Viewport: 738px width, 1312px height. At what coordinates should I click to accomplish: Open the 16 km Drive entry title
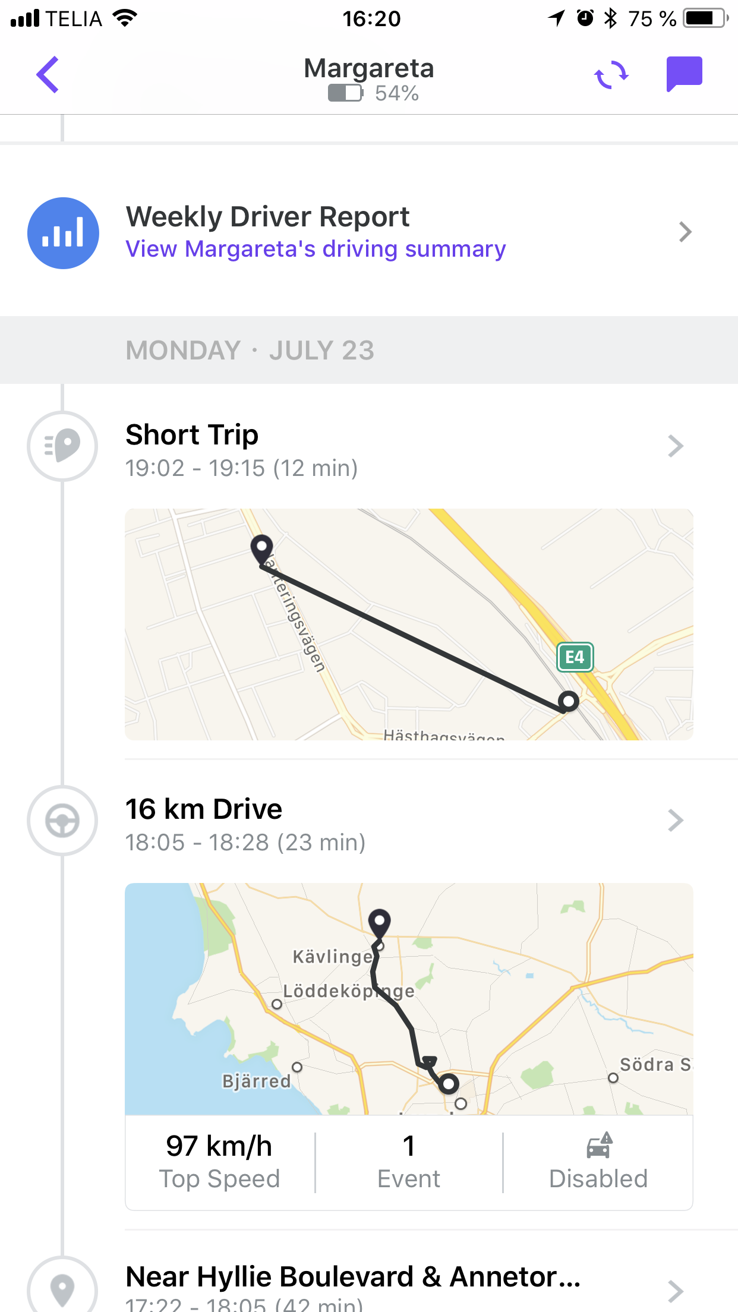(x=204, y=809)
